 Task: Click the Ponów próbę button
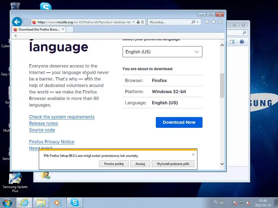click(114, 164)
